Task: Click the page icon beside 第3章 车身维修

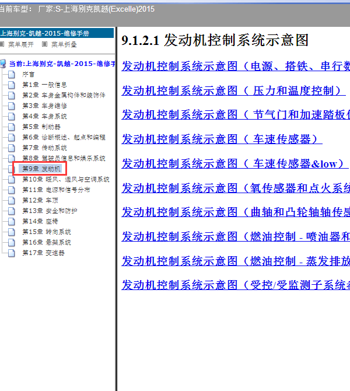Action: 11,106
